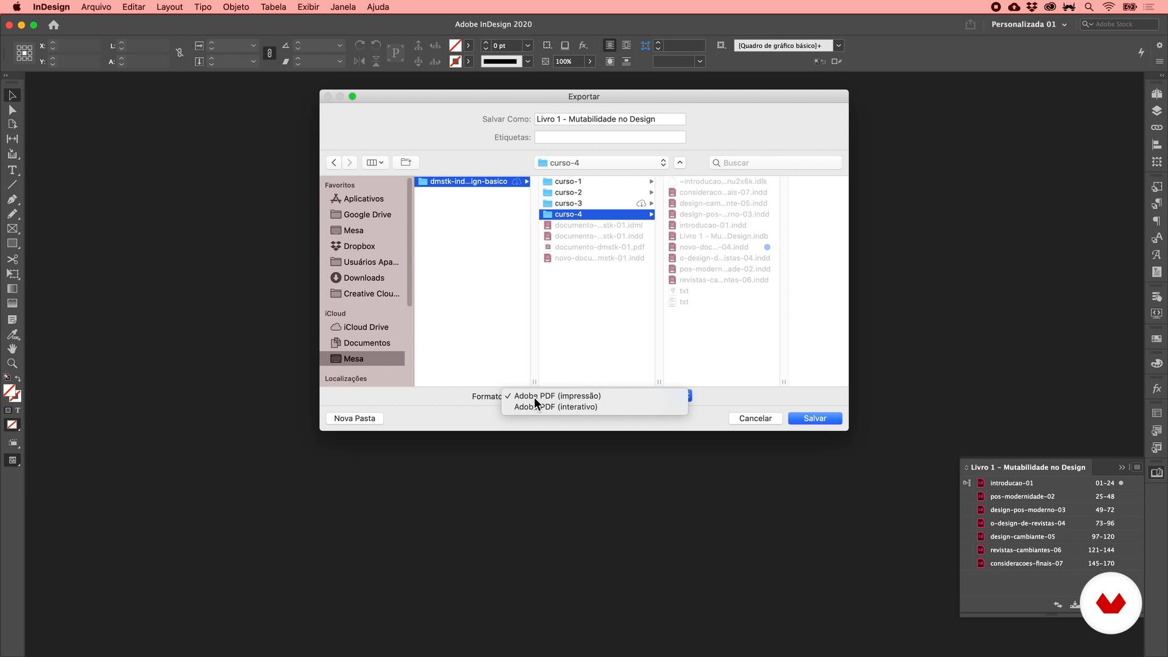
Task: Open the stroke weight dropdown
Action: pyautogui.click(x=528, y=46)
